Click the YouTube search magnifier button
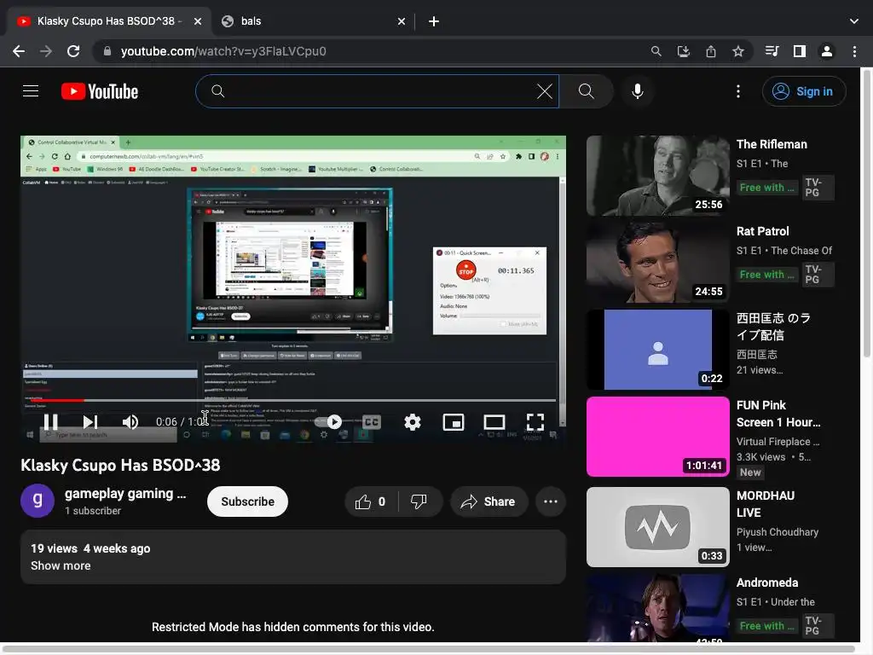Image resolution: width=873 pixels, height=655 pixels. [587, 91]
